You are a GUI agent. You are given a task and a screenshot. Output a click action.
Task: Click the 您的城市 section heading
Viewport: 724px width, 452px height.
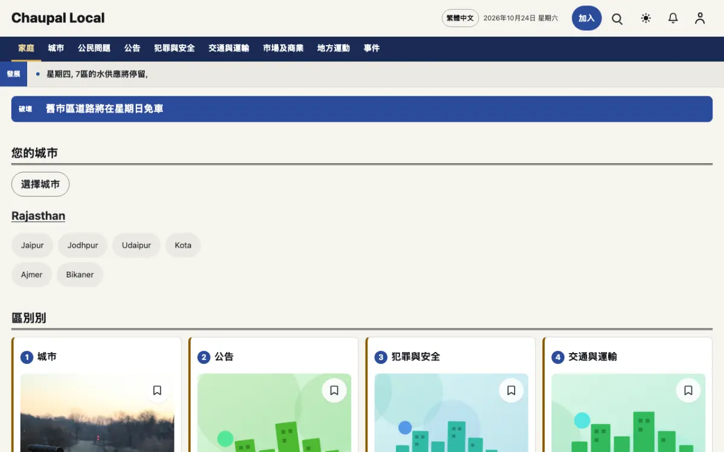34,153
